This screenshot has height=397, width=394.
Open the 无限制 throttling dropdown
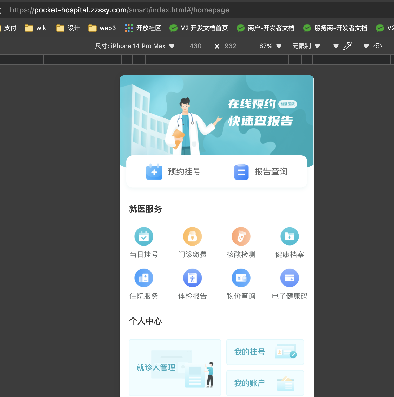click(x=306, y=46)
